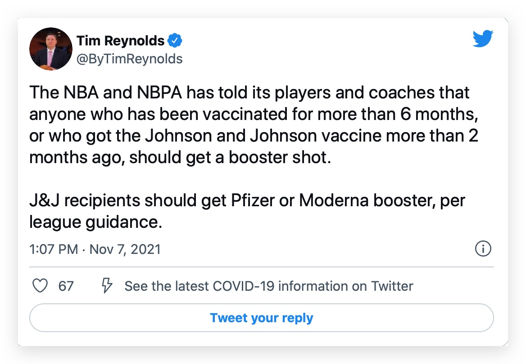Like the tweet with the heart icon
The height and width of the screenshot is (364, 526).
pos(40,286)
